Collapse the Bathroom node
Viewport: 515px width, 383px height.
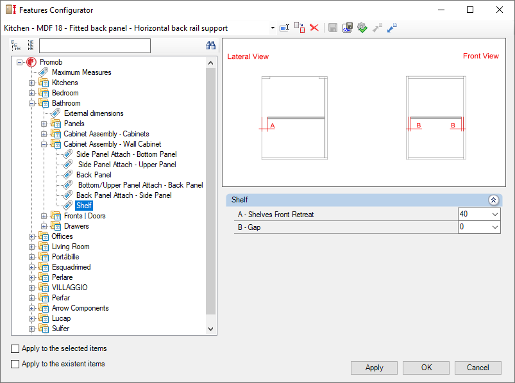[x=31, y=103]
